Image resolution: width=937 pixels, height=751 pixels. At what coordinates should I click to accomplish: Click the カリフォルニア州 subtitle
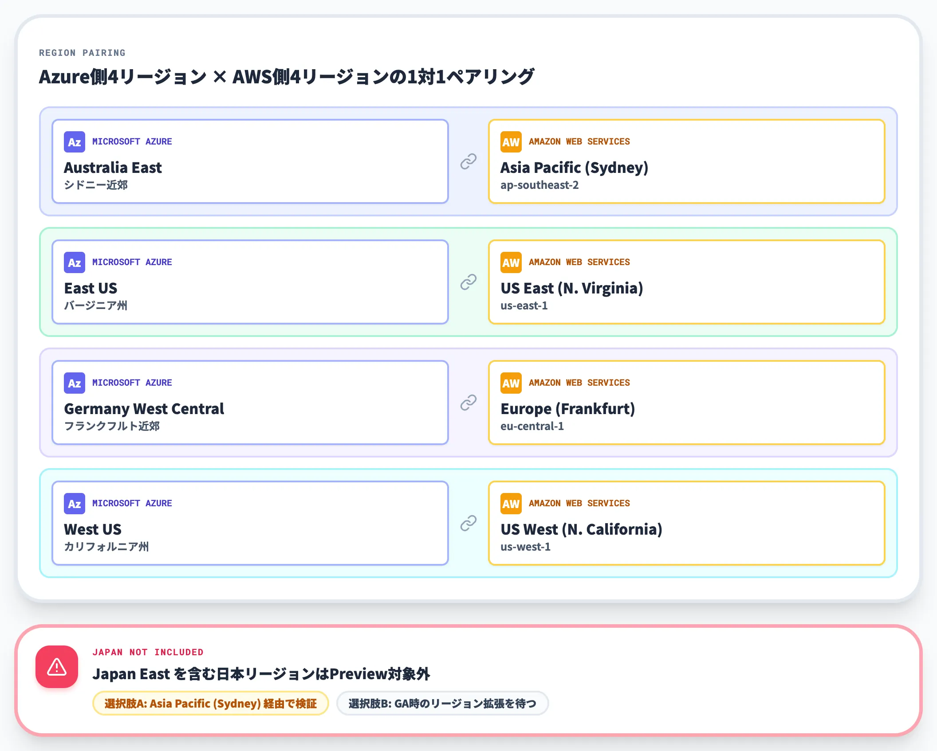click(106, 547)
